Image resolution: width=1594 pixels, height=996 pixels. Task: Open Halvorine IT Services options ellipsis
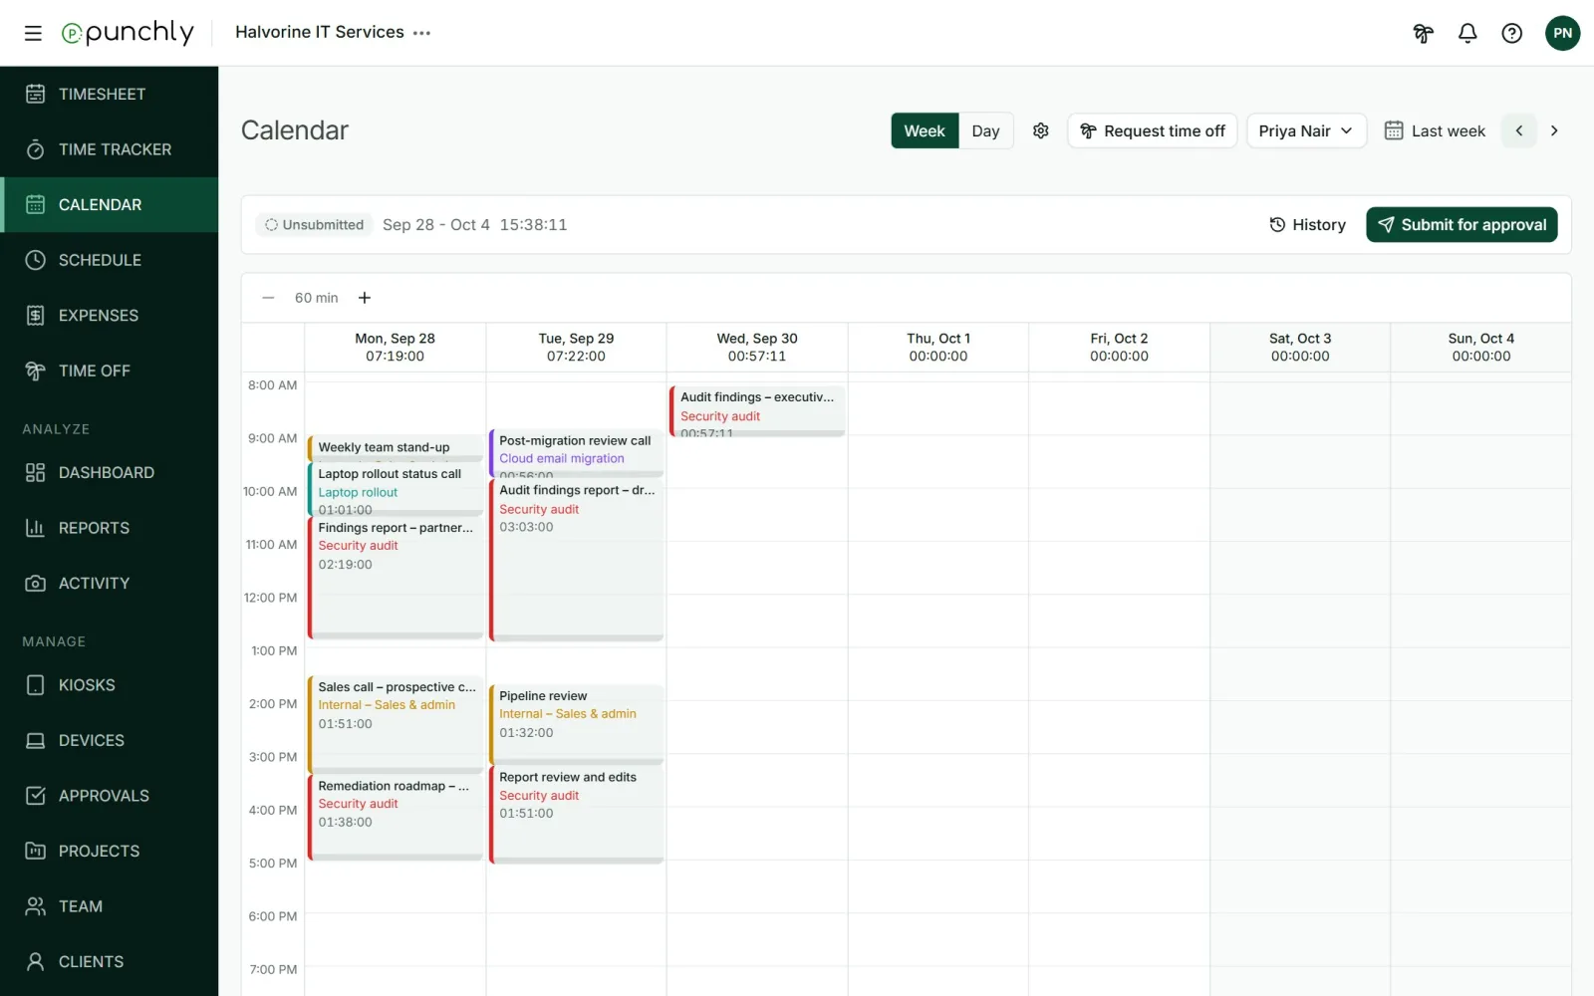coord(422,33)
